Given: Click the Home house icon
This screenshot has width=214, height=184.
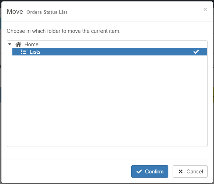Looking at the screenshot, I should (x=18, y=44).
